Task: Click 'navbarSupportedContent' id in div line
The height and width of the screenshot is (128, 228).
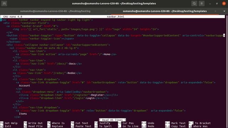Action: pyautogui.click(x=89, y=45)
